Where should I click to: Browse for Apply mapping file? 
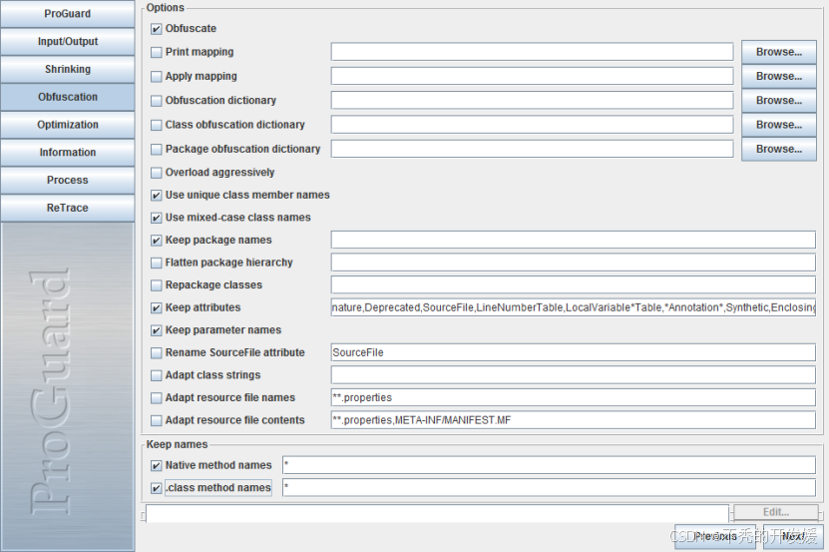(x=779, y=76)
